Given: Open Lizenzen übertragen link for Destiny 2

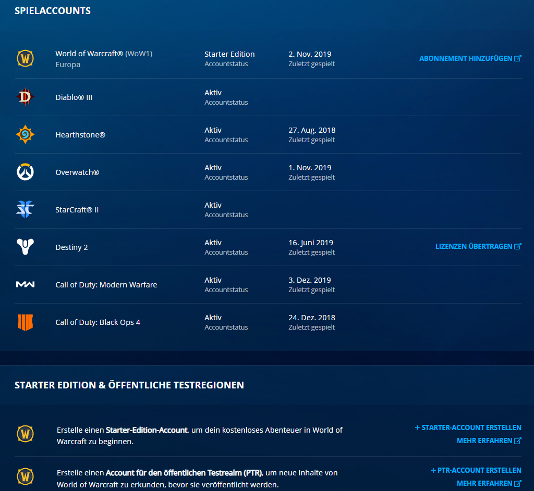Looking at the screenshot, I should pos(478,246).
